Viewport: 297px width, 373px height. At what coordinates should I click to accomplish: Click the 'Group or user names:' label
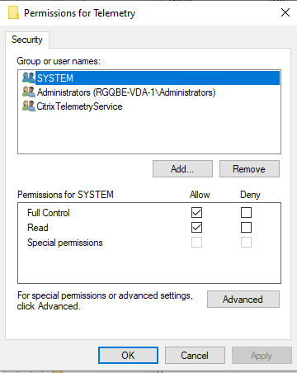click(59, 61)
